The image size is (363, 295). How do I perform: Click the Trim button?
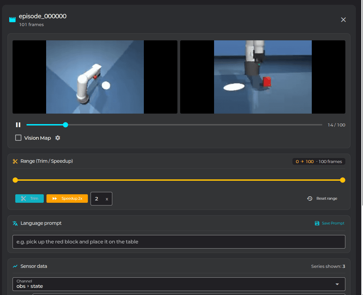(x=30, y=198)
